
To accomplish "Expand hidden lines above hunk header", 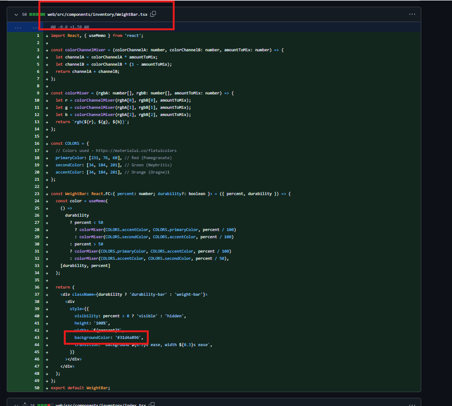I will point(18,27).
